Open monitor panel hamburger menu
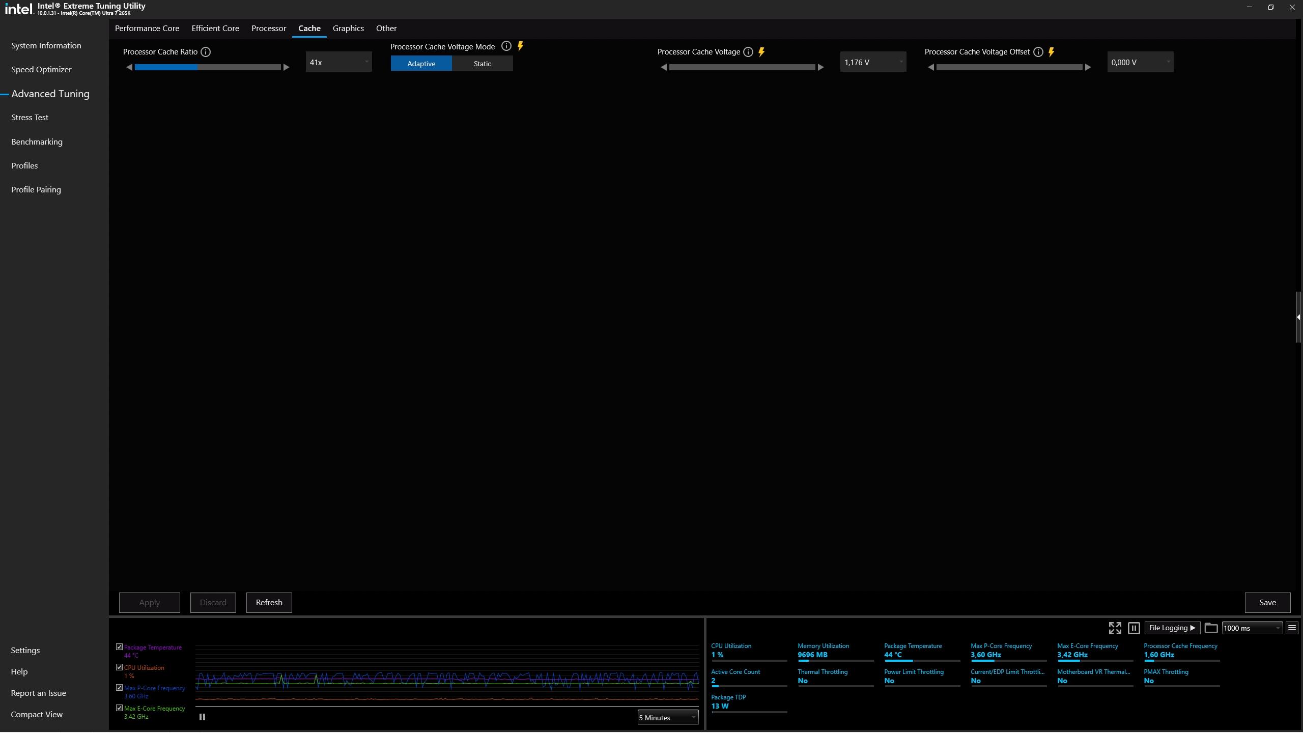1303x733 pixels. [1291, 628]
